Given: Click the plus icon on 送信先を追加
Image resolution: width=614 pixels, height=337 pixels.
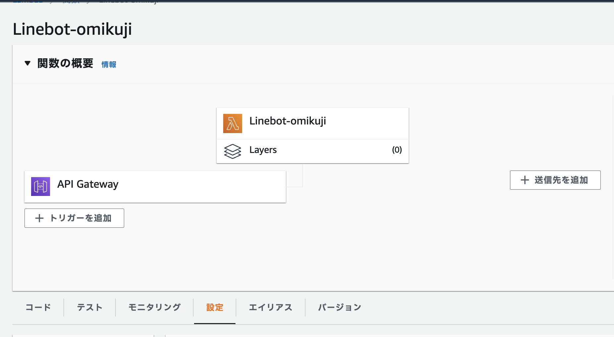Looking at the screenshot, I should click(525, 180).
